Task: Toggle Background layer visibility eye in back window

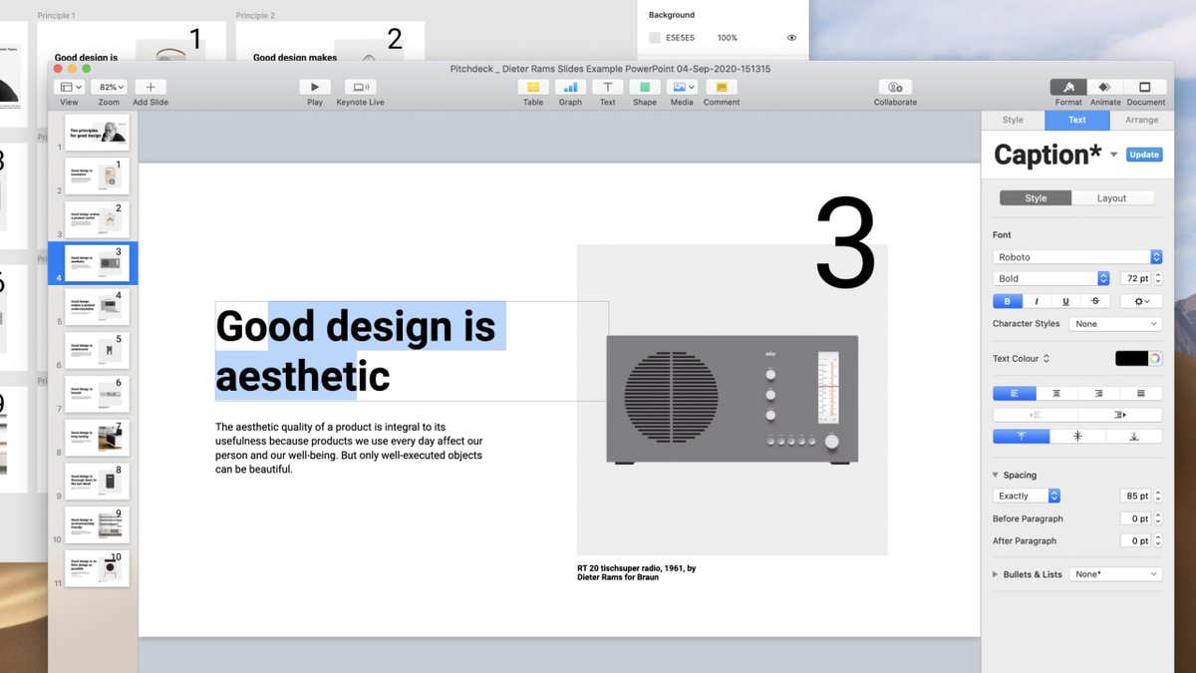Action: pyautogui.click(x=791, y=38)
